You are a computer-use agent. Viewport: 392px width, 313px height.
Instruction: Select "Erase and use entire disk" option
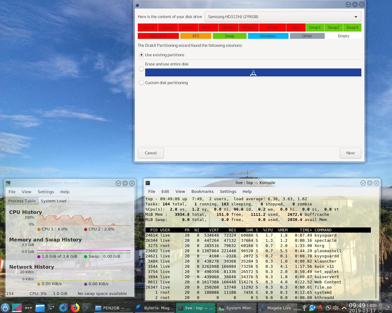coord(141,69)
